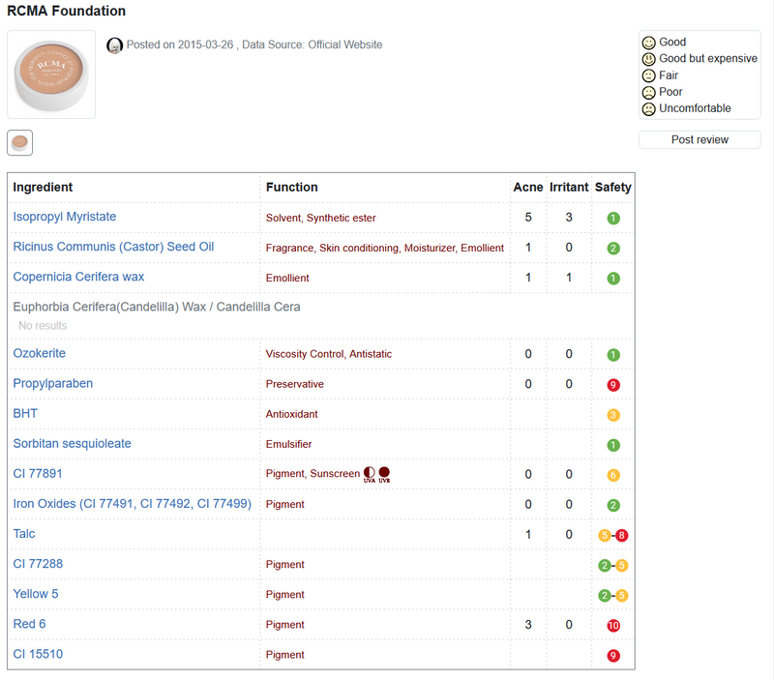Click the Acne score 3 for Red 6
The image size is (774, 680).
(528, 625)
